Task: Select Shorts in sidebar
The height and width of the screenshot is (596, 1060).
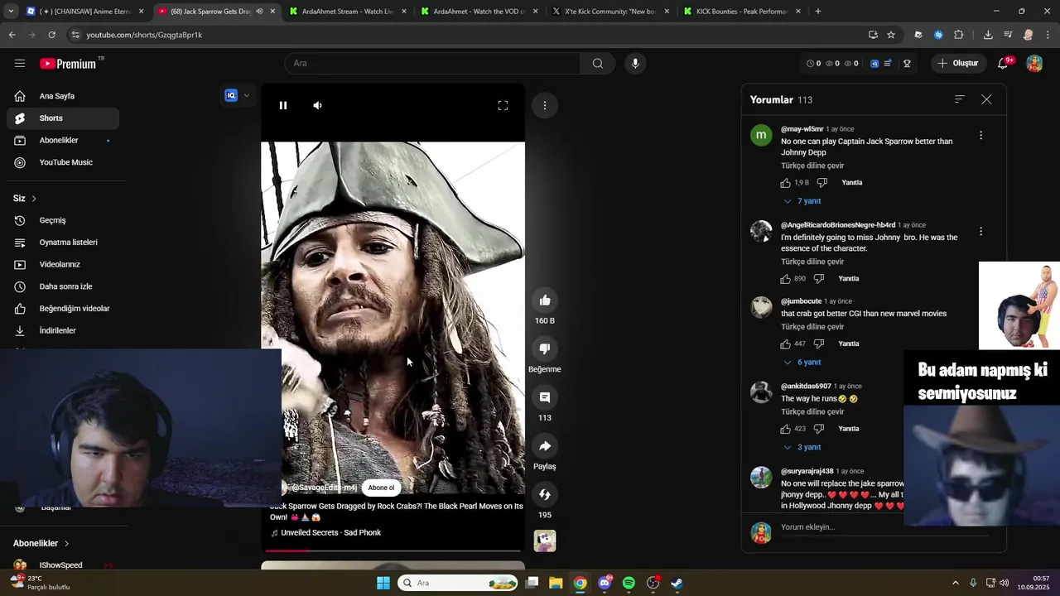Action: [63, 118]
